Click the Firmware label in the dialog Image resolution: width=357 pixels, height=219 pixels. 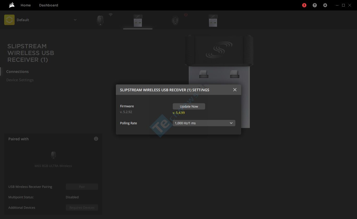click(x=127, y=106)
